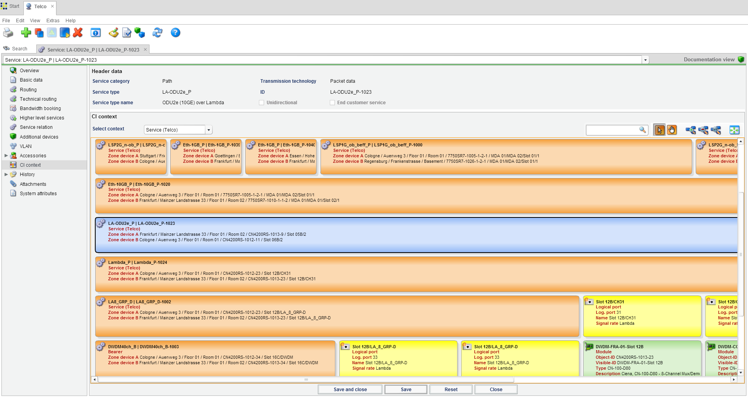The width and height of the screenshot is (748, 397).
Task: Enable the Unidirectional checkbox
Action: pyautogui.click(x=261, y=102)
